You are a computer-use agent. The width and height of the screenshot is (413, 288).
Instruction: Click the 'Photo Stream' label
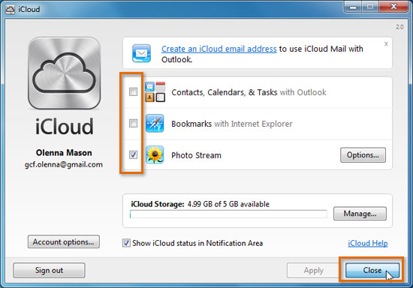click(x=196, y=155)
